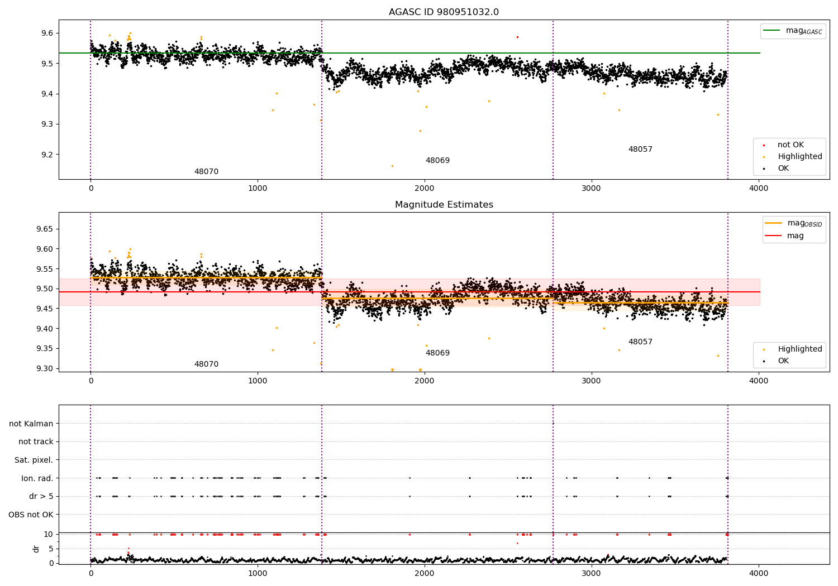Click the 5 tick on the dr axis
The image size is (838, 586).
tap(51, 549)
